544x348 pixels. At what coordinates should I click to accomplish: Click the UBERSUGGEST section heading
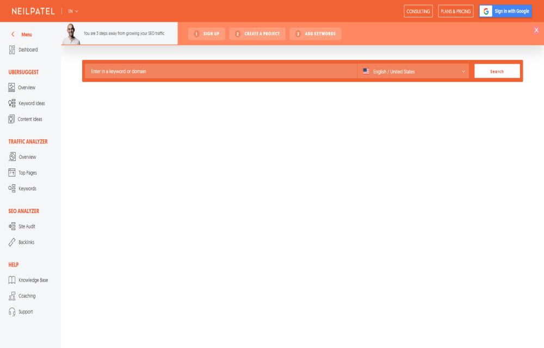pyautogui.click(x=23, y=72)
